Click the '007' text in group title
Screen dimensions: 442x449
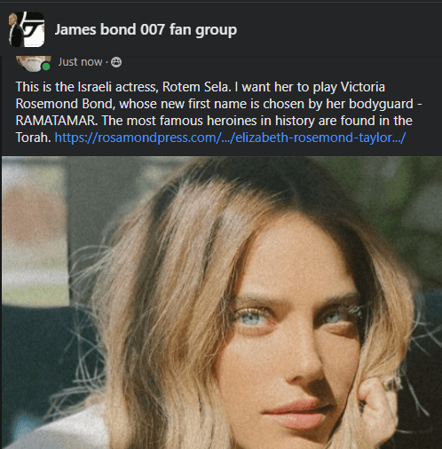pyautogui.click(x=153, y=29)
